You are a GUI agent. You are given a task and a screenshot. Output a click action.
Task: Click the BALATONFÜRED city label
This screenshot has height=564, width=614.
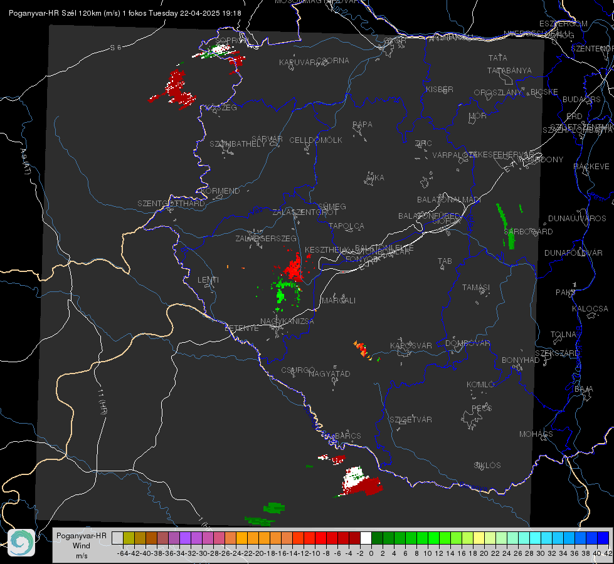coord(429,216)
